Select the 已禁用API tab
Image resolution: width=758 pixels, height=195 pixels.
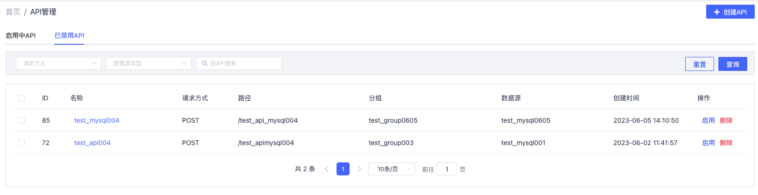click(x=69, y=35)
